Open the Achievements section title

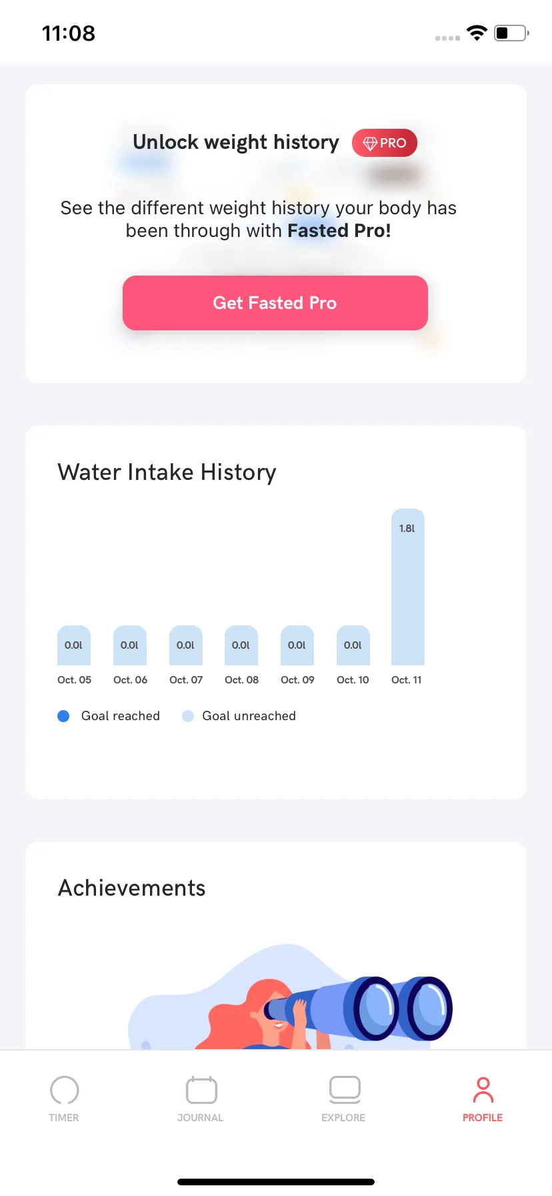132,888
